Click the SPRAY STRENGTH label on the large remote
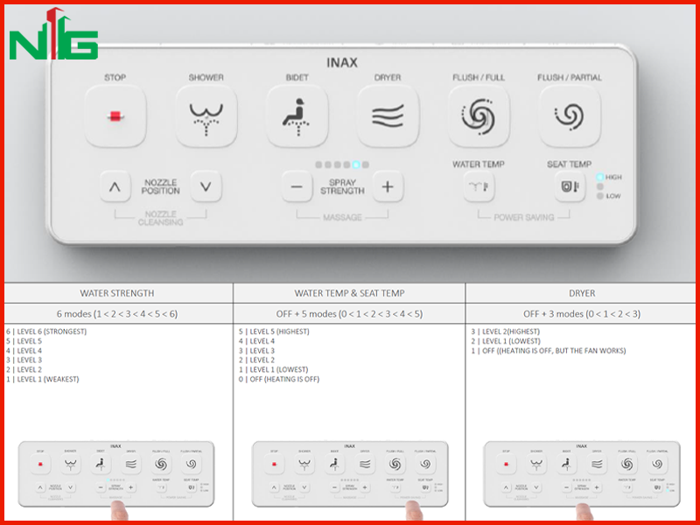This screenshot has height=525, width=700. pyautogui.click(x=342, y=186)
